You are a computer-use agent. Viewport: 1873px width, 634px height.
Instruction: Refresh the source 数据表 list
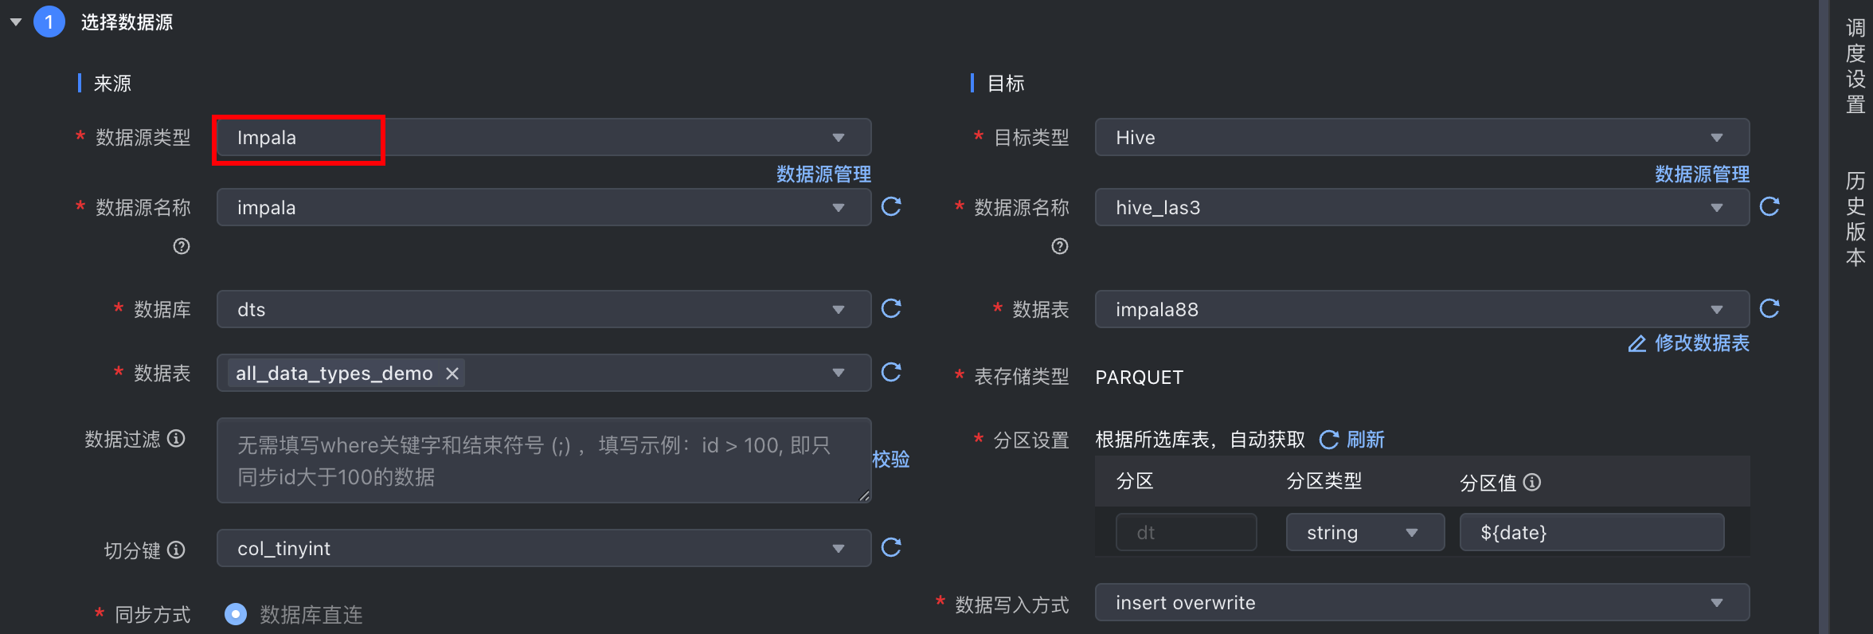tap(891, 373)
